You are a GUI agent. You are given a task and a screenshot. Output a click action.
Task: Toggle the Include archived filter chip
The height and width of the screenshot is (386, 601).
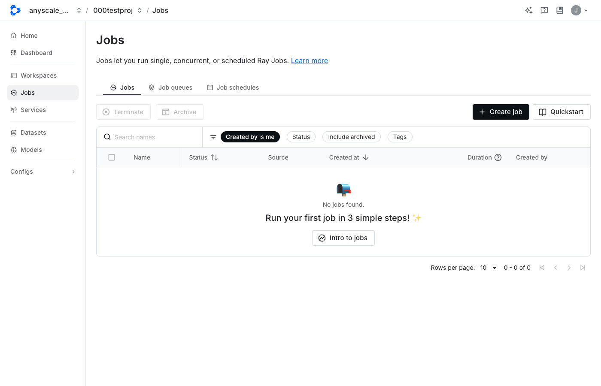352,137
